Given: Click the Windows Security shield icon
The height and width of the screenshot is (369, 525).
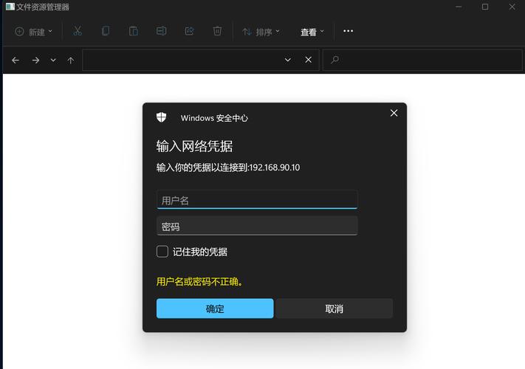Looking at the screenshot, I should click(162, 117).
